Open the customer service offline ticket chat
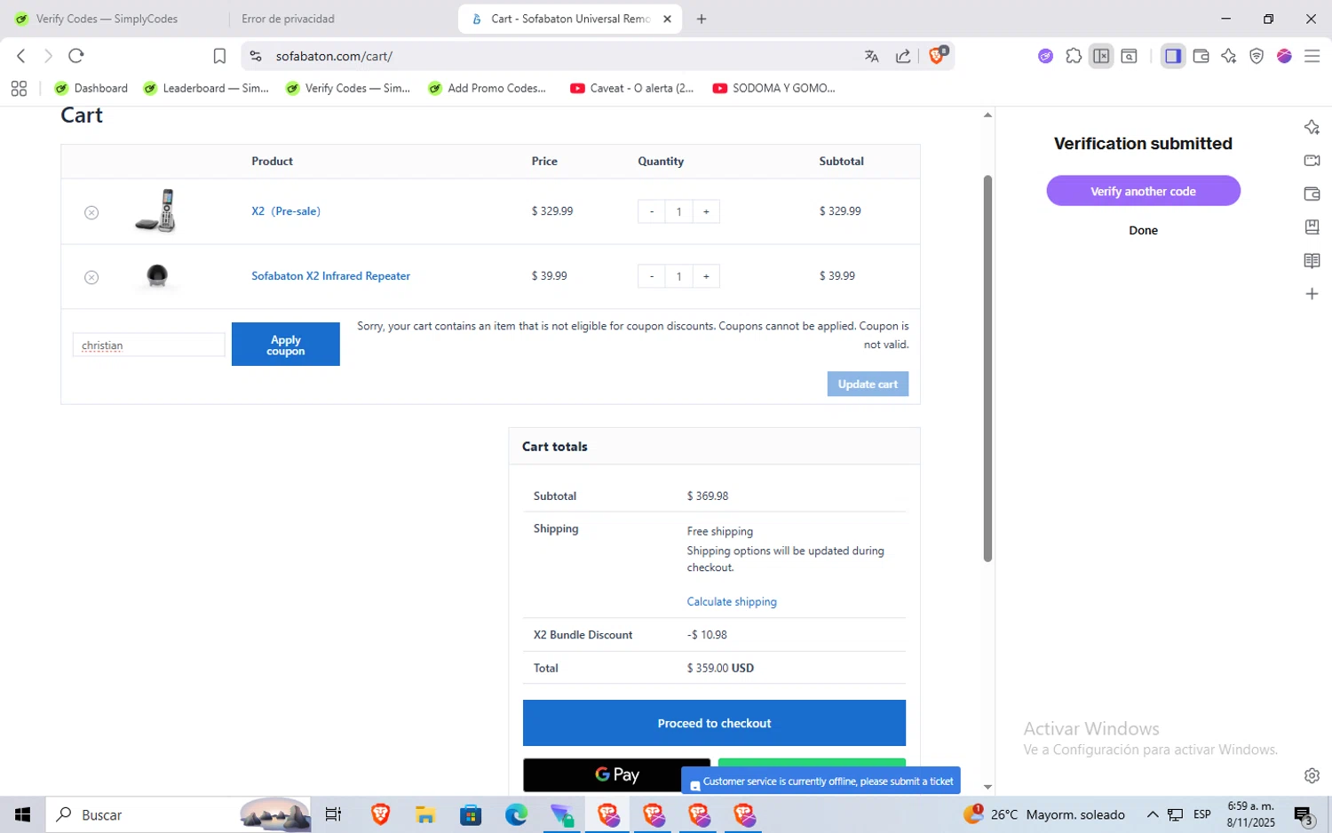This screenshot has height=833, width=1332. click(x=821, y=781)
